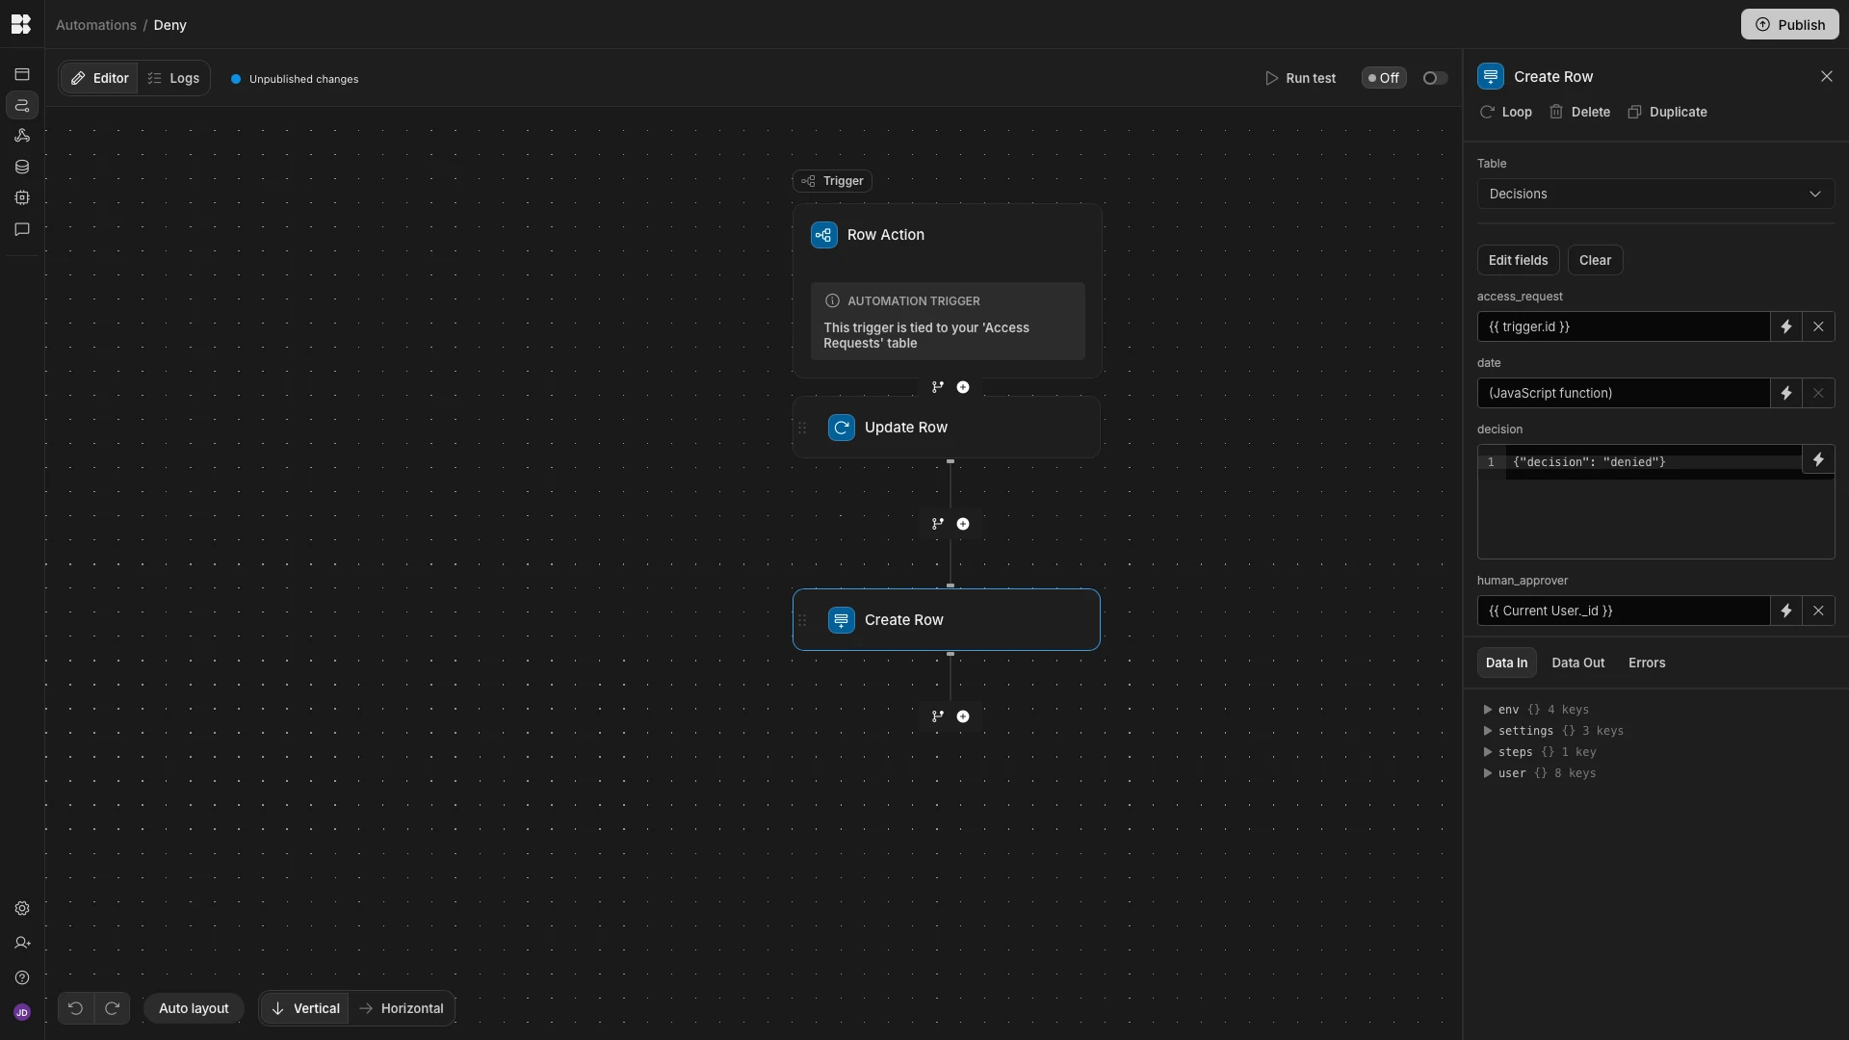Close the Create Row side panel

[1826, 76]
